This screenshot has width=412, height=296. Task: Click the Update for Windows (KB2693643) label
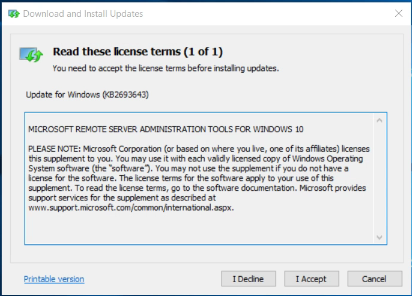(x=87, y=94)
